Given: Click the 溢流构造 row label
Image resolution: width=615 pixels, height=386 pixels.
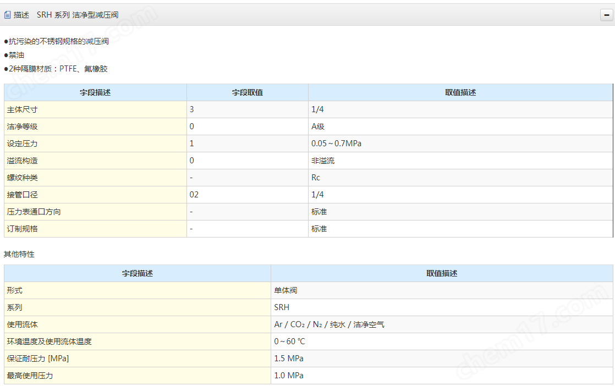Looking at the screenshot, I should coord(23,161).
